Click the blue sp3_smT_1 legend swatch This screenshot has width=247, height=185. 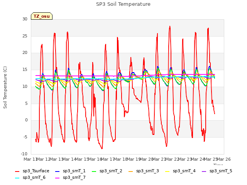coord(58,171)
